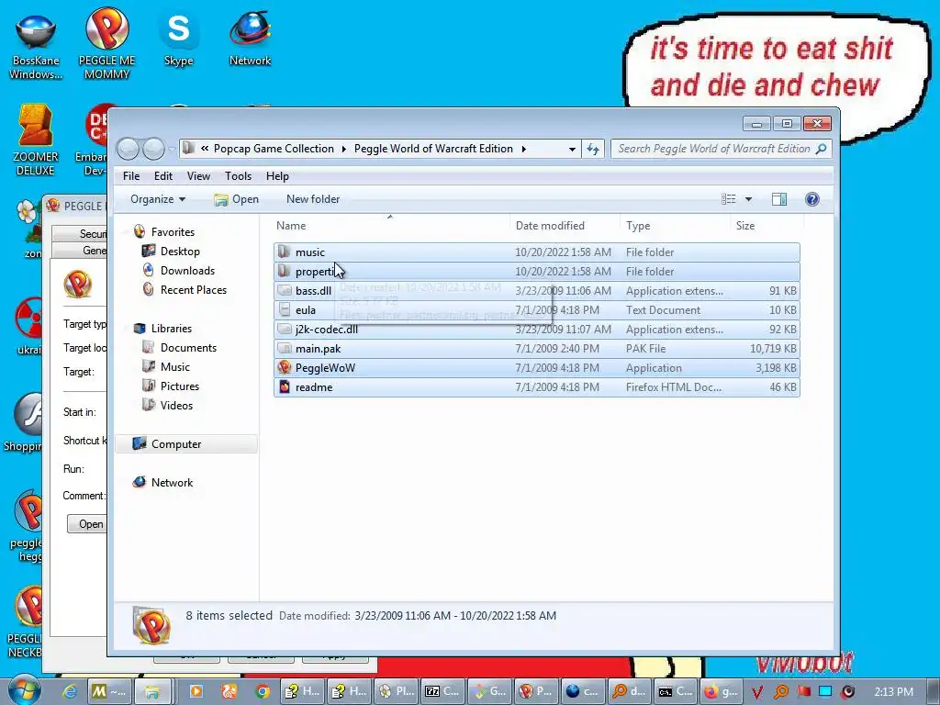Select the readme Firefox HTML file icon

(x=285, y=386)
